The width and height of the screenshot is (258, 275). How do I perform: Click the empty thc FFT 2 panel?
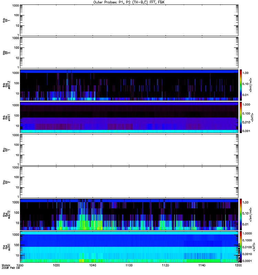pos(129,182)
